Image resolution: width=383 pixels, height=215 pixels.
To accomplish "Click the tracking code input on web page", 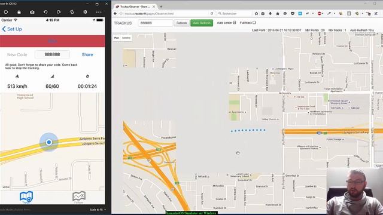I will 156,23.
